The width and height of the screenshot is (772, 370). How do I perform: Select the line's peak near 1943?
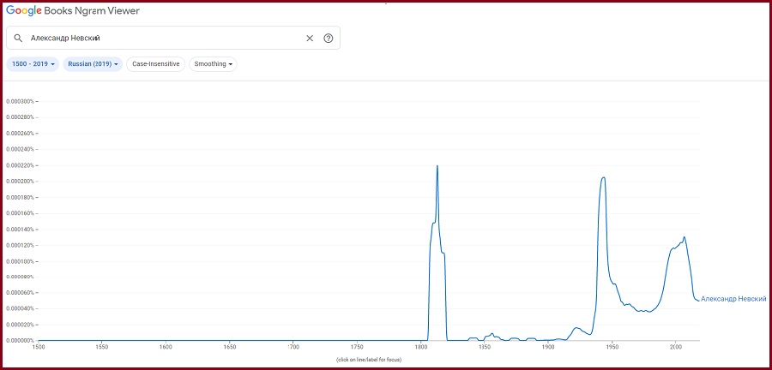coord(604,177)
